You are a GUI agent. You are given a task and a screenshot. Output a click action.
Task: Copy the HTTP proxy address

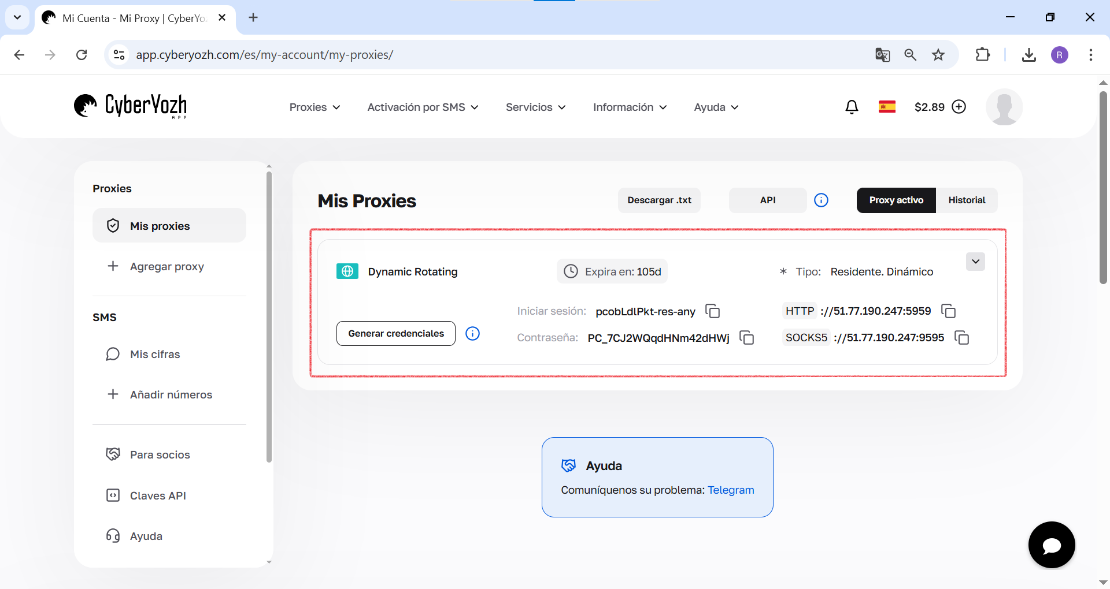[x=949, y=311]
